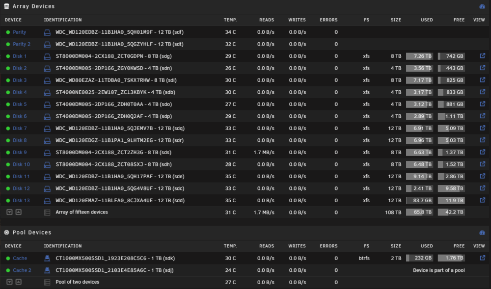Browse Disk 13 via its view icon
This screenshot has height=289, width=491.
[483, 200]
